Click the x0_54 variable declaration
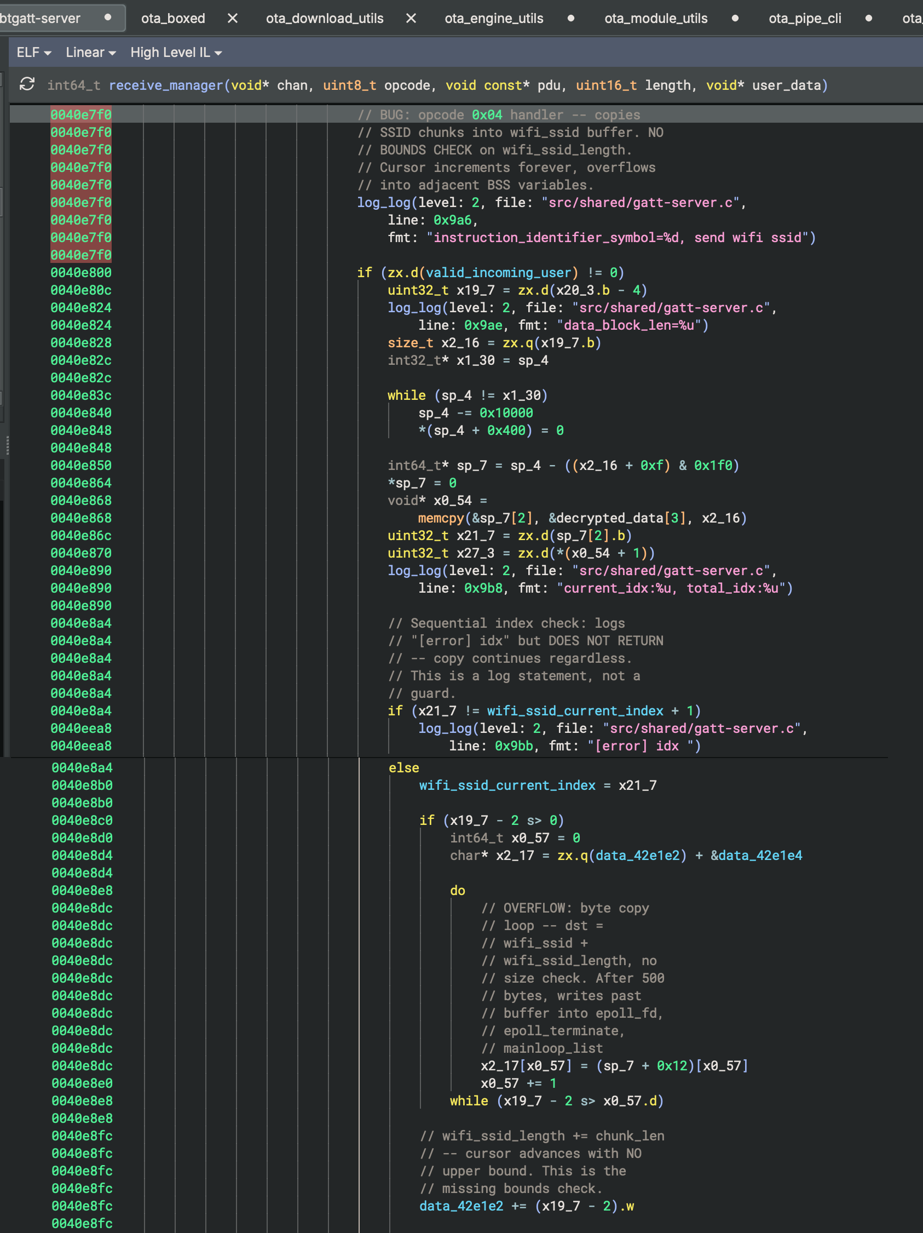 click(452, 501)
